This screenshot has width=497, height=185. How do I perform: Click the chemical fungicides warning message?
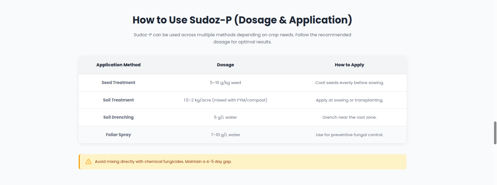click(163, 162)
